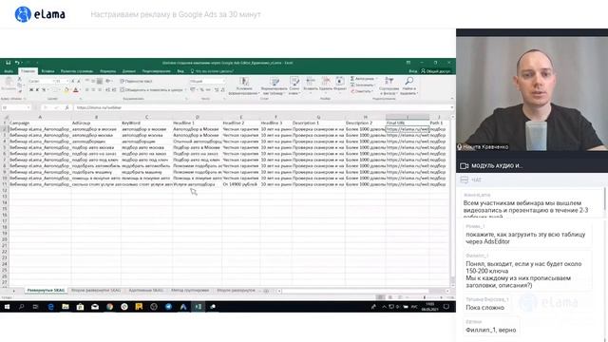
Task: Open the Рецензирование ribbon tab
Action: tap(156, 71)
